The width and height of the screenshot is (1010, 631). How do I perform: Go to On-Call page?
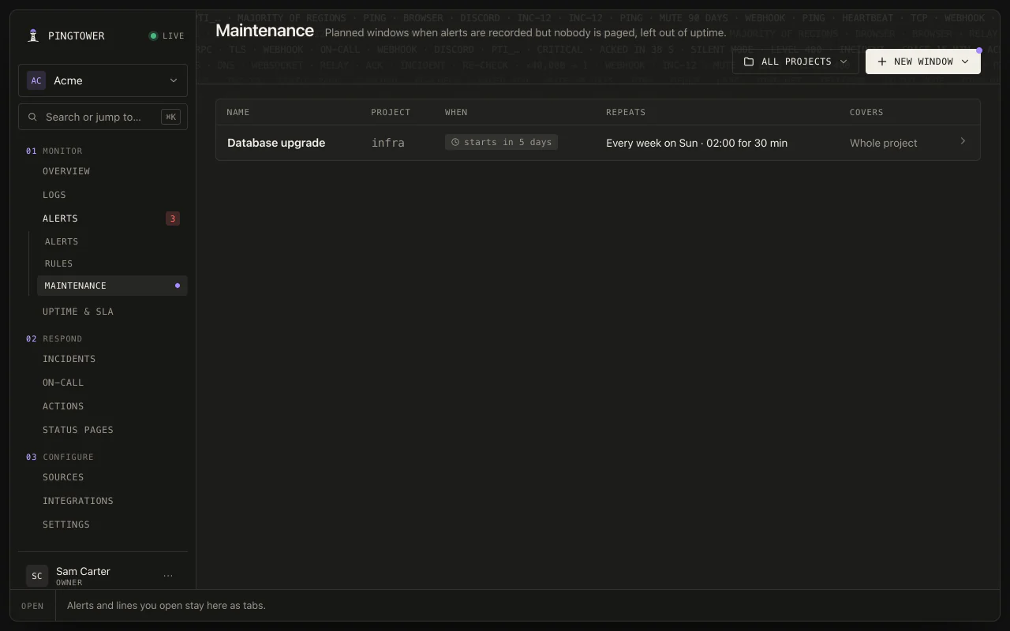click(63, 383)
